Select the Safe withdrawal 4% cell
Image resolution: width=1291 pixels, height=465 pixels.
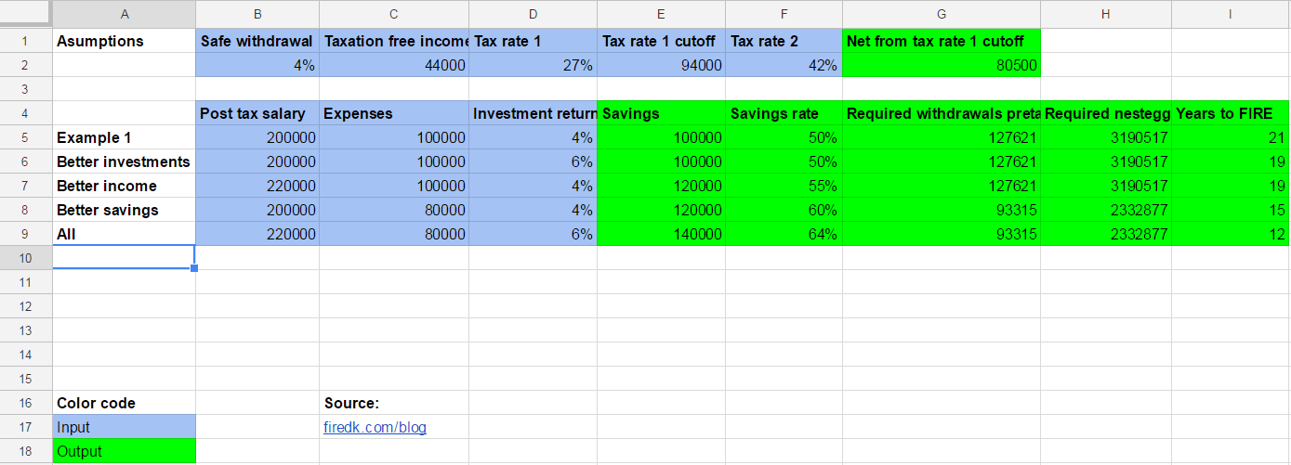pos(257,65)
